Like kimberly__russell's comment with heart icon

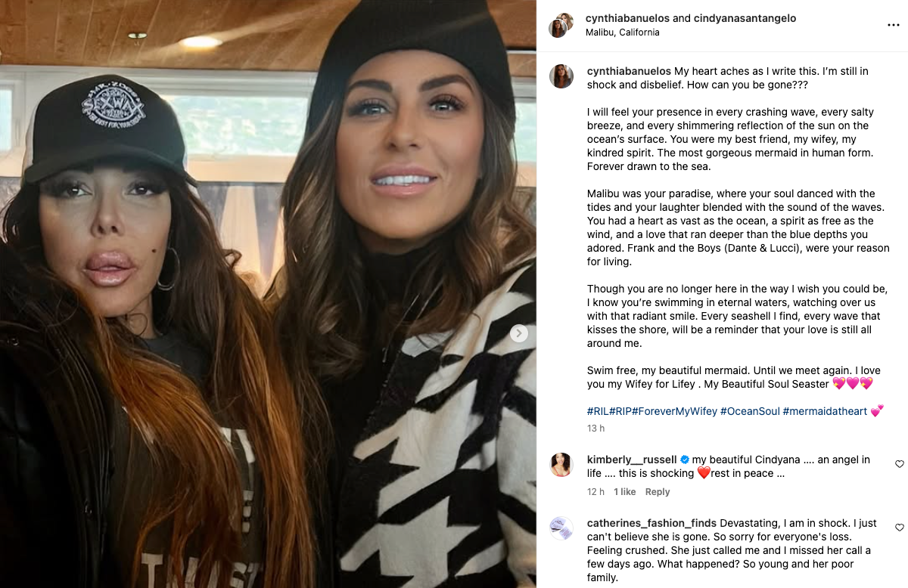pyautogui.click(x=899, y=464)
